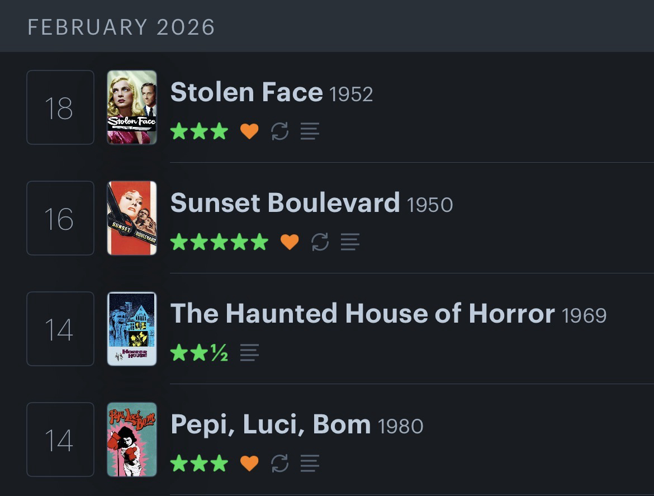Open the review icon for Stolen Face

click(310, 131)
